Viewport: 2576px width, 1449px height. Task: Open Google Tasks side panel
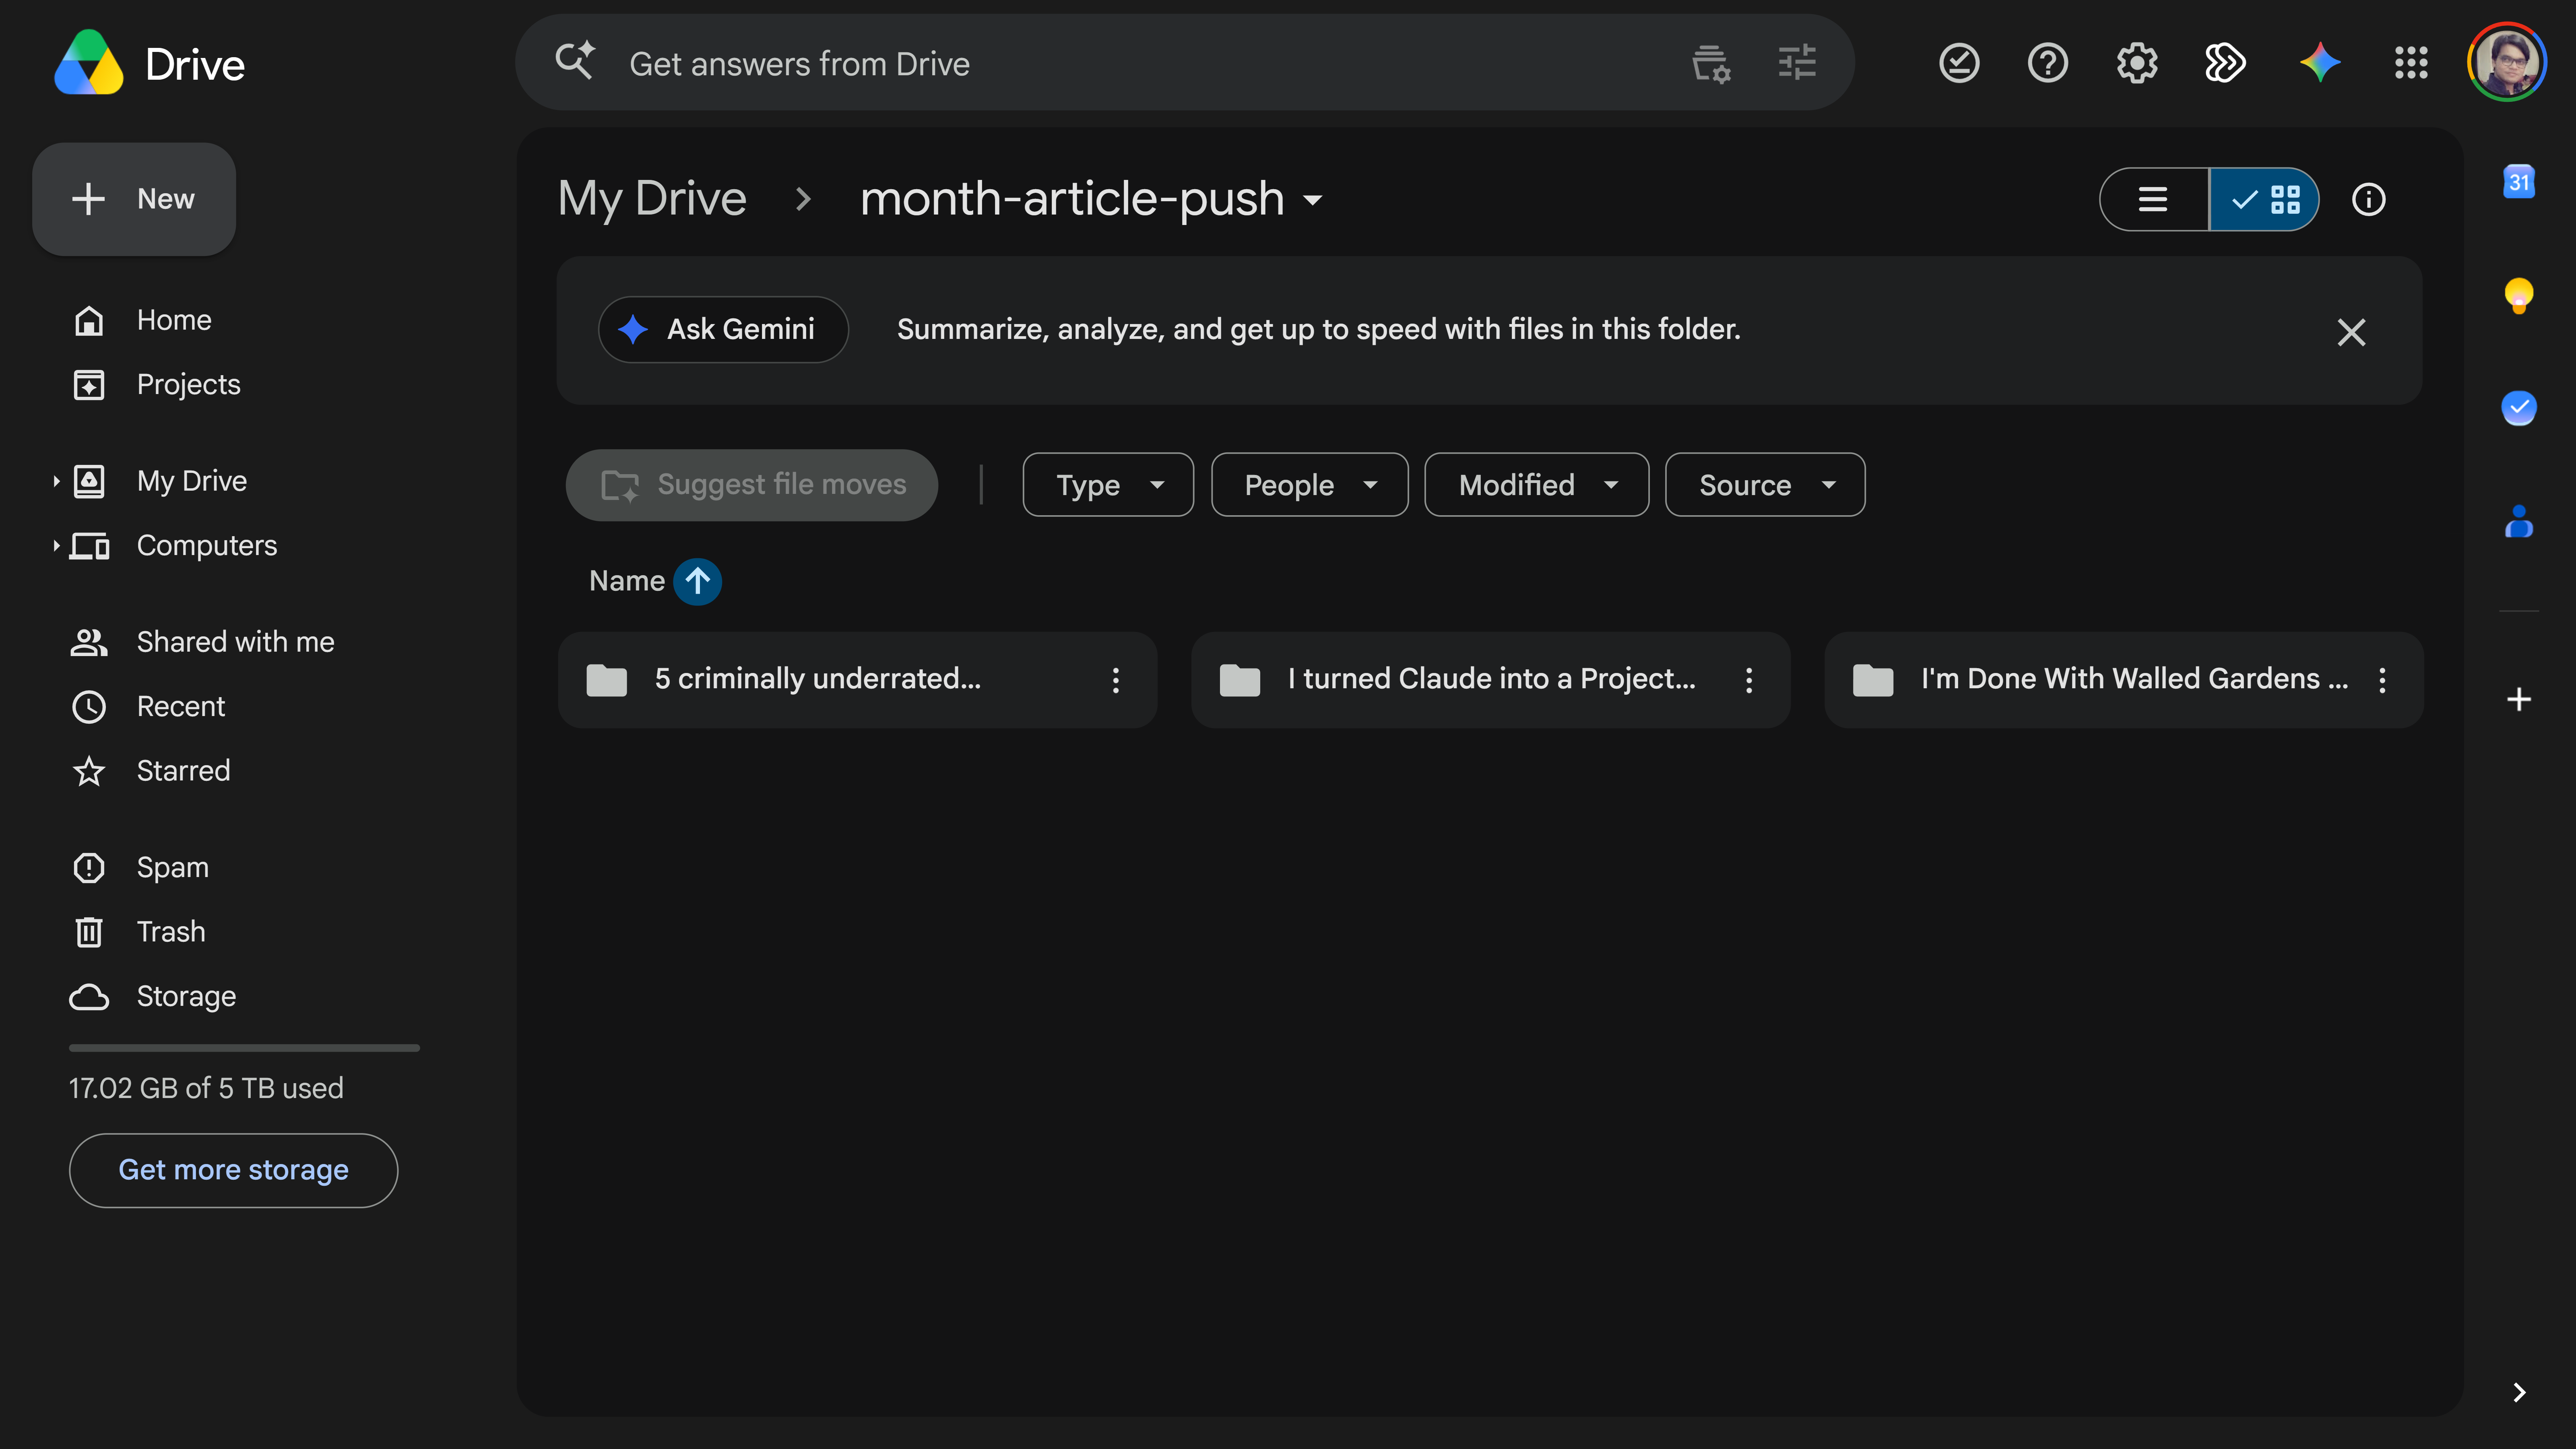(2518, 408)
